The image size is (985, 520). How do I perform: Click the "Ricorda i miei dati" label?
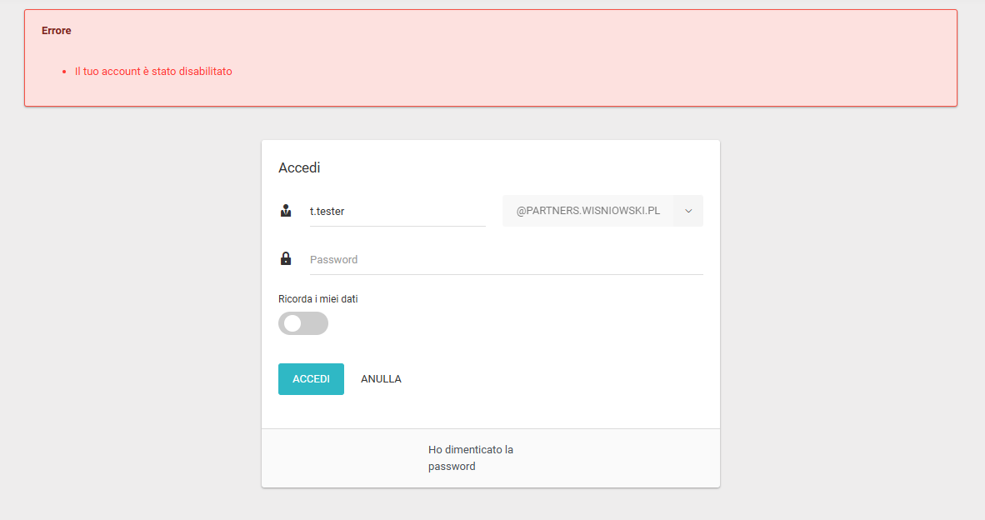(318, 299)
